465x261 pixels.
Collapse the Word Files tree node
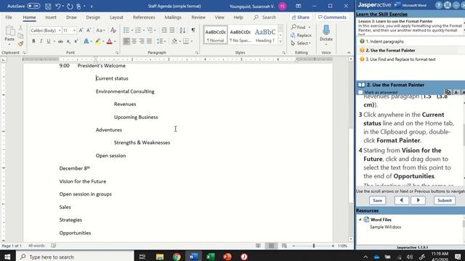tap(360, 220)
